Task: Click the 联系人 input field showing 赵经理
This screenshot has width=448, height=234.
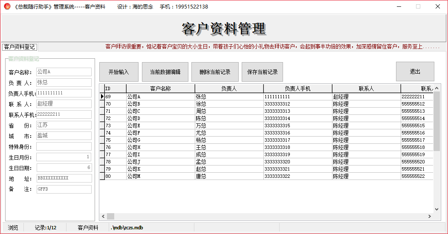Action: pos(64,104)
